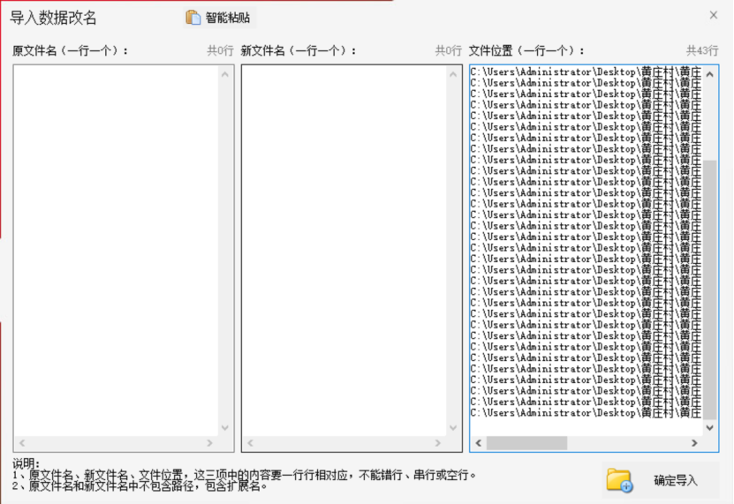Click down arrow of 原文件名 scrollbar
This screenshot has width=734, height=504.
tap(225, 427)
